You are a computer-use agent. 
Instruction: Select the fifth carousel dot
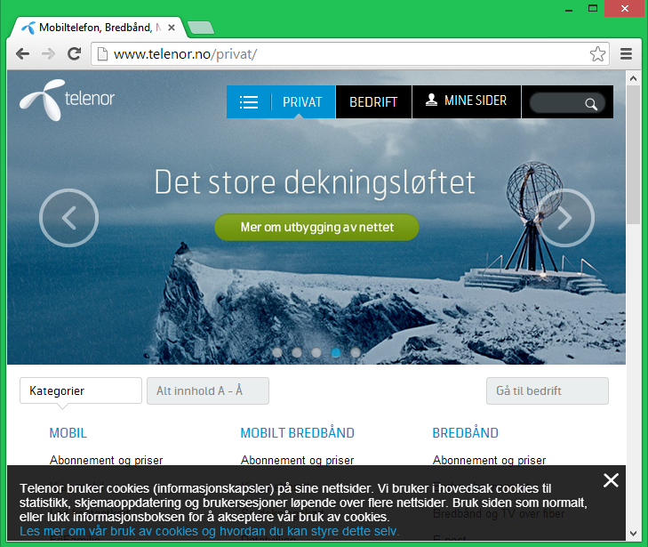tap(356, 352)
